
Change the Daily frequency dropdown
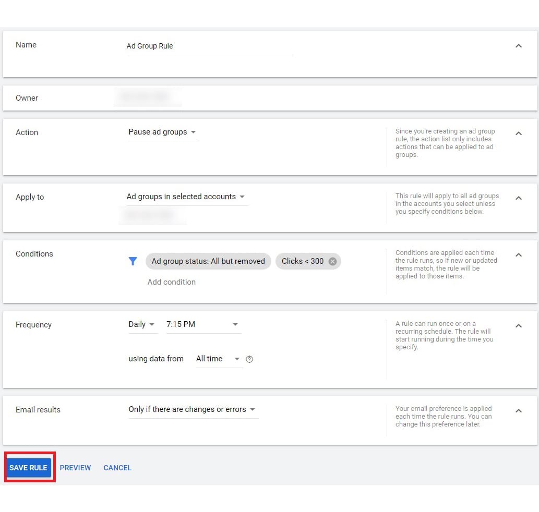[x=141, y=324]
